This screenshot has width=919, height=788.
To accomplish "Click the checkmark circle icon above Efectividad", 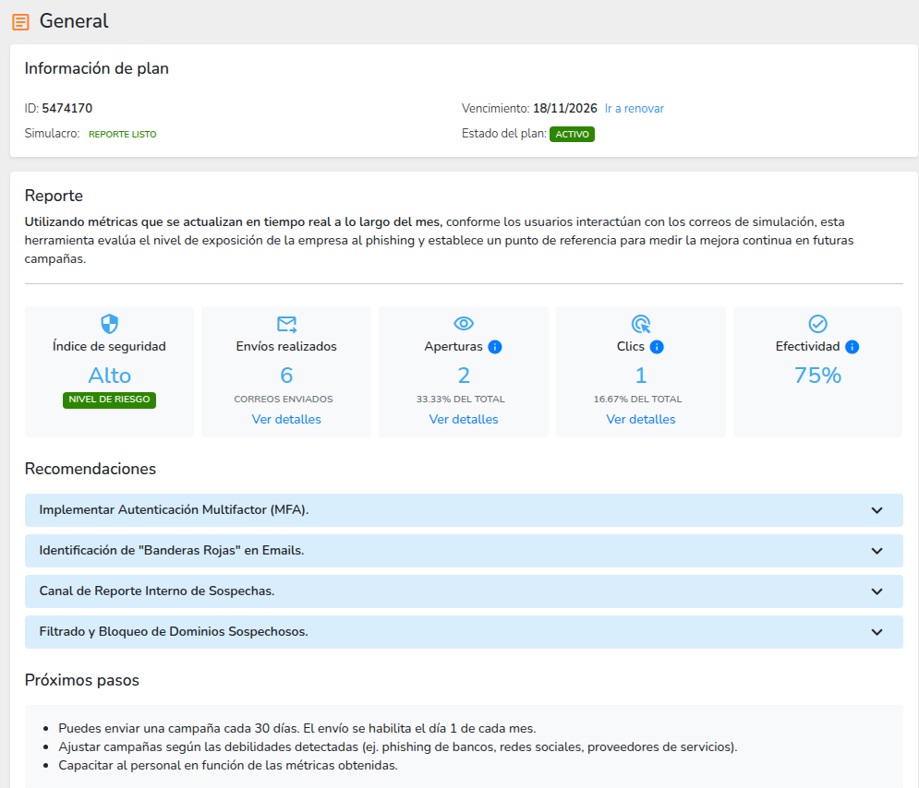I will (x=817, y=324).
